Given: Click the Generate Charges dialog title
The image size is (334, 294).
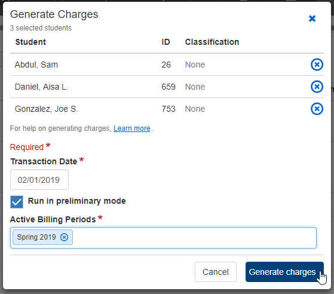Looking at the screenshot, I should tap(54, 14).
